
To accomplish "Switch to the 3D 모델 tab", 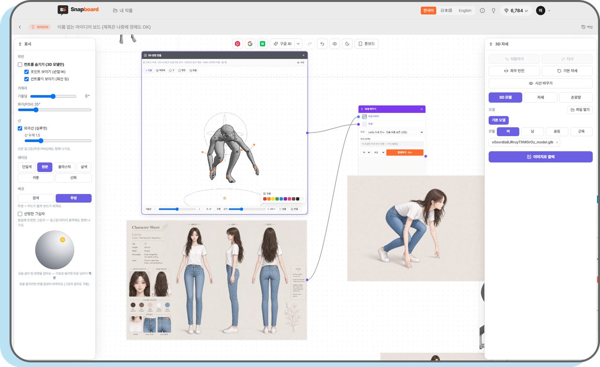I will pos(505,98).
